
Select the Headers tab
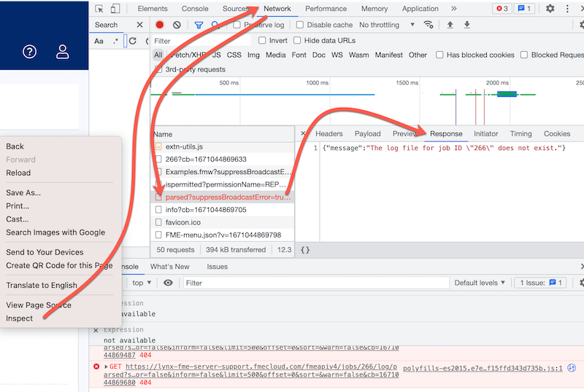(x=329, y=134)
